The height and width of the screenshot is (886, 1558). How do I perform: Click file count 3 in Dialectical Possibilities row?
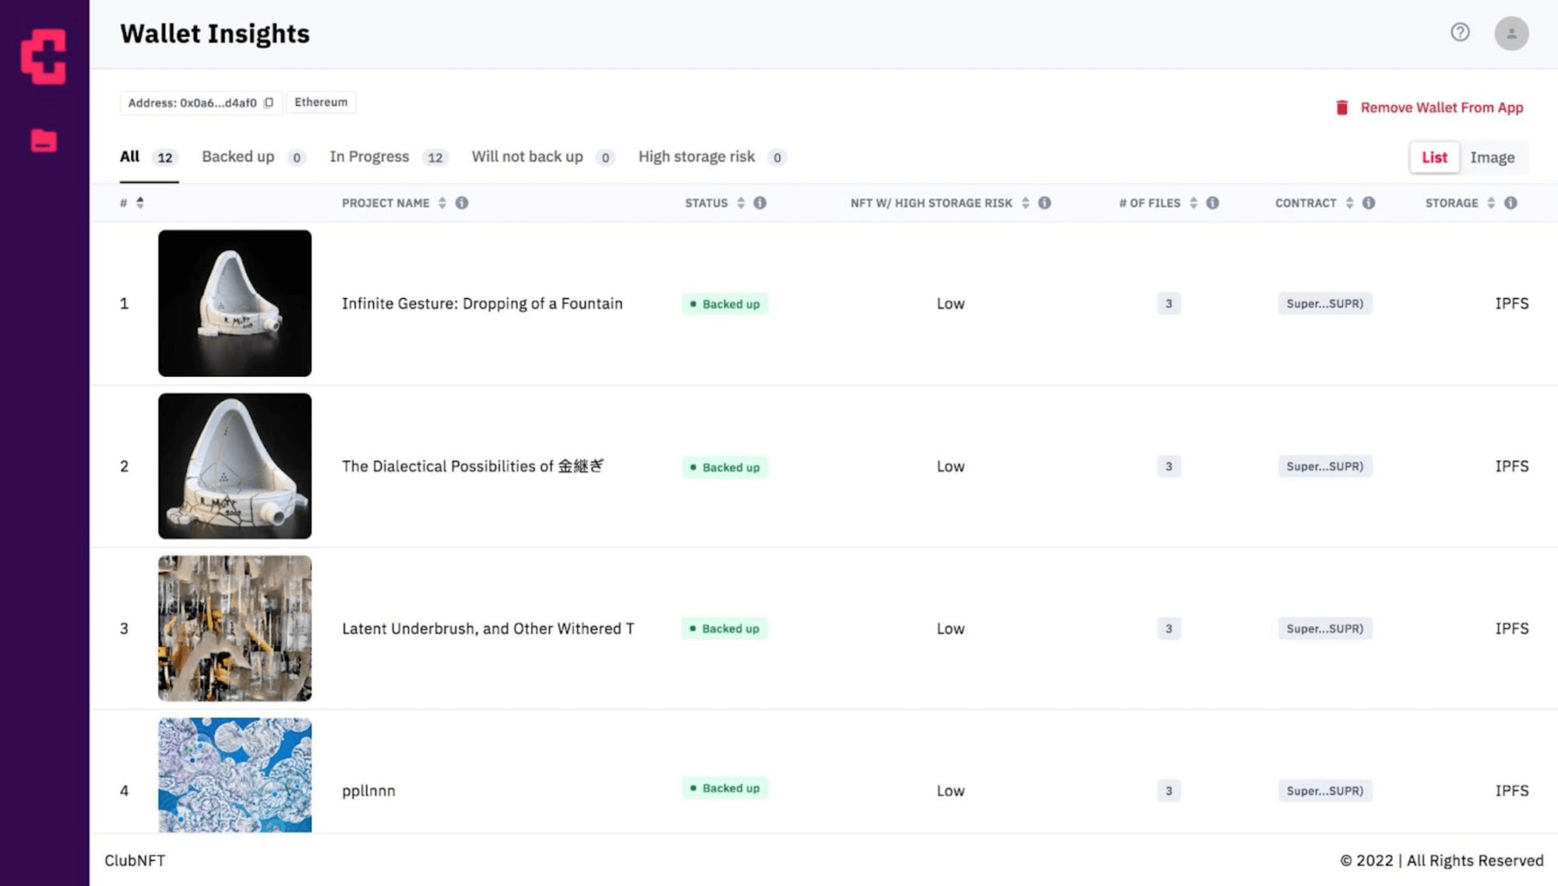(1168, 466)
